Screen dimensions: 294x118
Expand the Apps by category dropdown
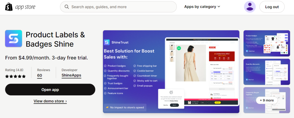[202, 7]
